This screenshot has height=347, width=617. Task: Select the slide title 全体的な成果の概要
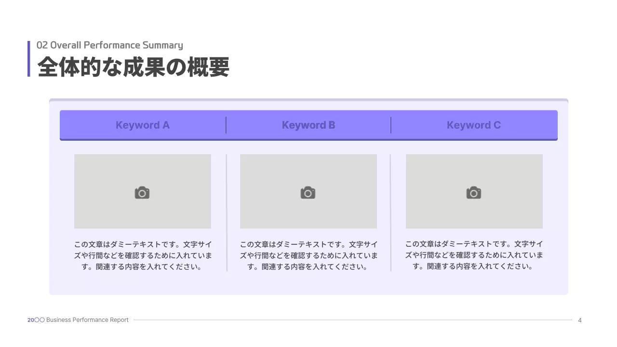point(134,67)
